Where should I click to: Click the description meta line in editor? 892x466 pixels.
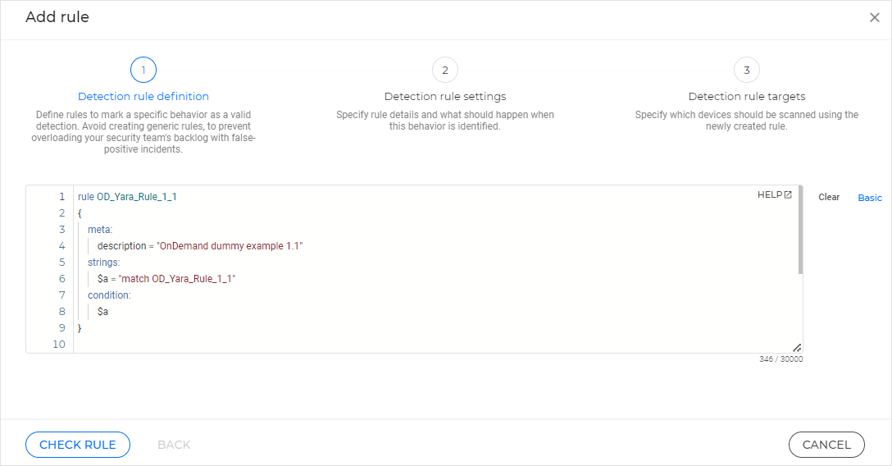200,246
